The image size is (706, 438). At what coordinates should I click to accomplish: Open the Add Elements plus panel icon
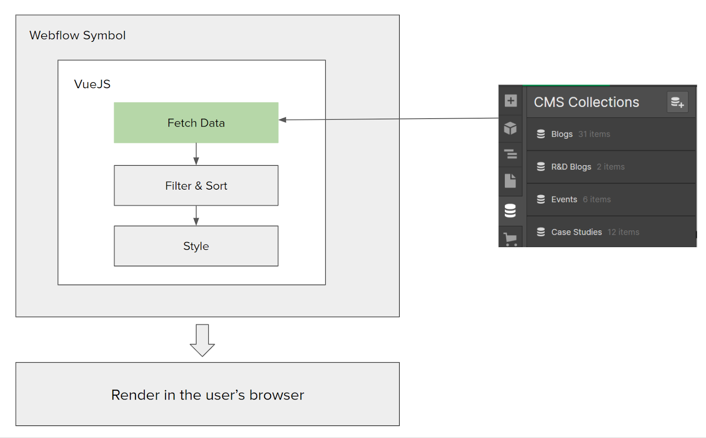511,101
